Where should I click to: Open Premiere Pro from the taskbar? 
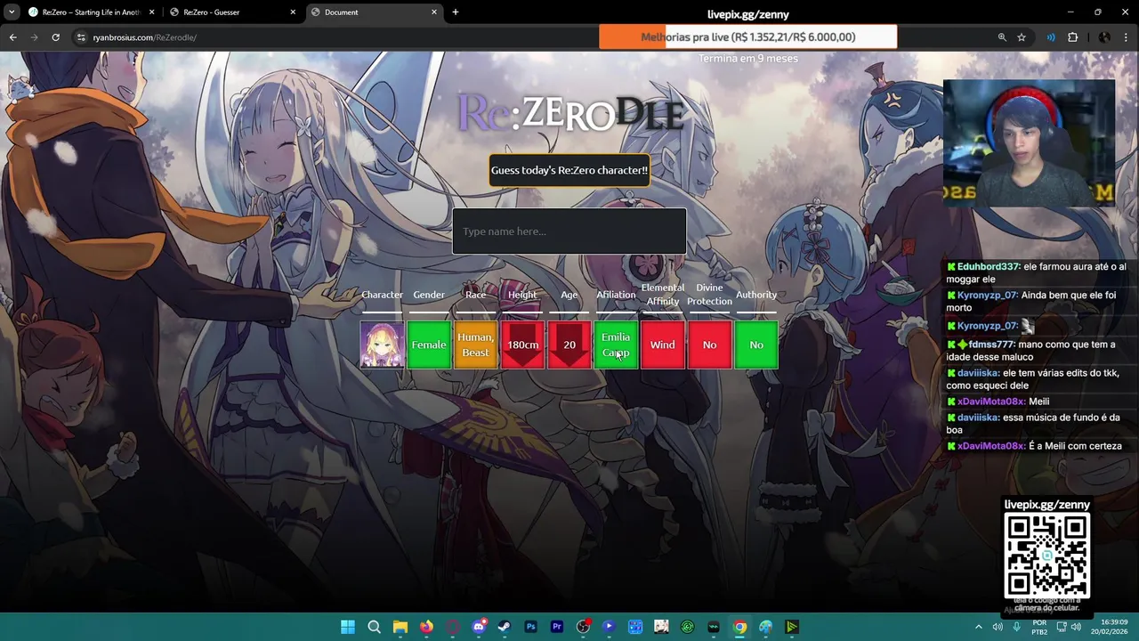(557, 627)
